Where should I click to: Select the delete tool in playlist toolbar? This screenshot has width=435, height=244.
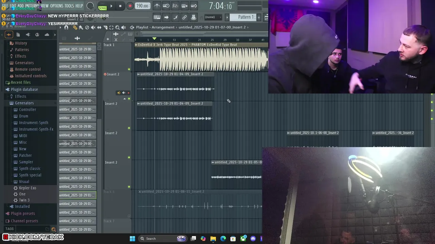(87, 27)
